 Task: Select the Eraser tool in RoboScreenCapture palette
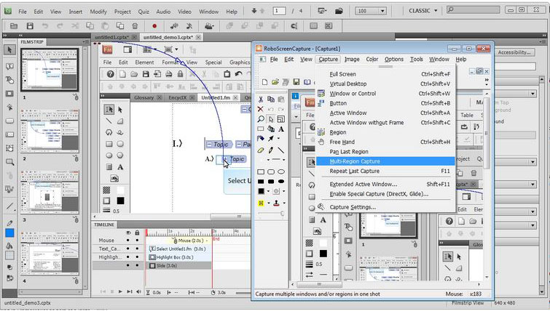coord(260,150)
